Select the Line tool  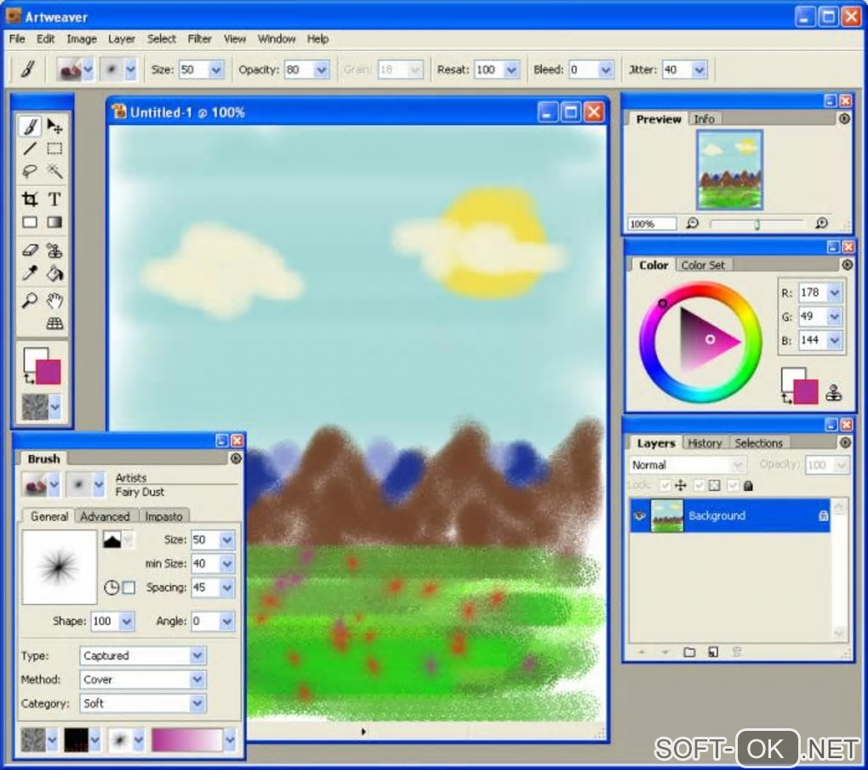(x=30, y=149)
